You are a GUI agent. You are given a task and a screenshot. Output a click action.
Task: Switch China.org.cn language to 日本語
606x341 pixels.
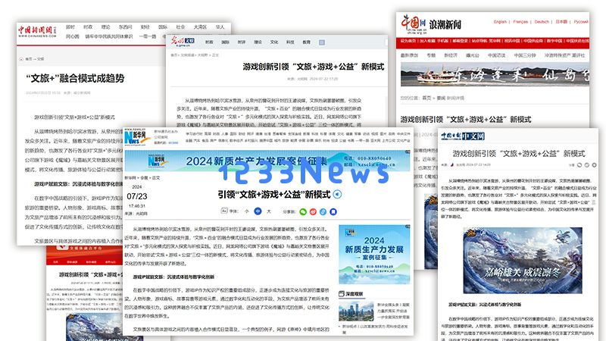pos(561,22)
